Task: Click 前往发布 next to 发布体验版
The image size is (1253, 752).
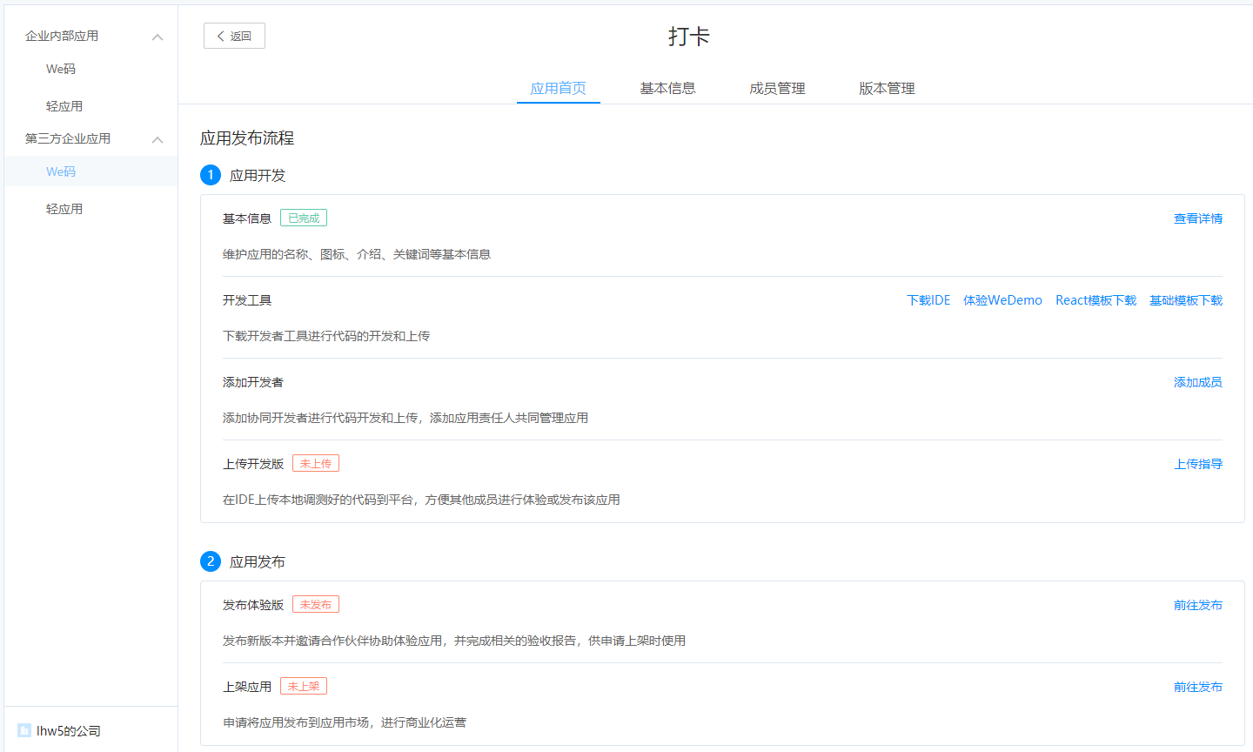Action: tap(1197, 605)
